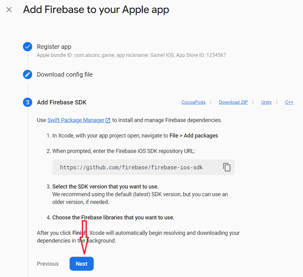Screen dimensions: 303x277
Task: Click the Download config file pencil icon
Action: (x=28, y=75)
